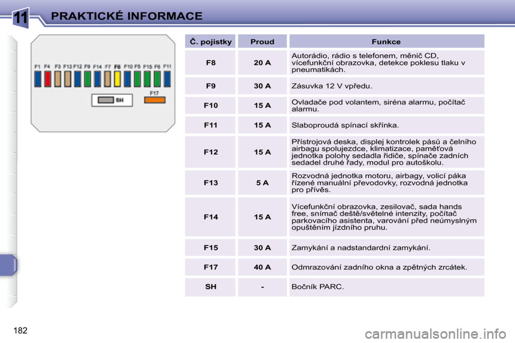Click the '15 A' value in F11 row
Viewport: 515px width, 343px height.
(x=262, y=125)
